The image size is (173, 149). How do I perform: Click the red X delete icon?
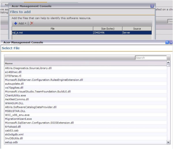click(x=32, y=23)
